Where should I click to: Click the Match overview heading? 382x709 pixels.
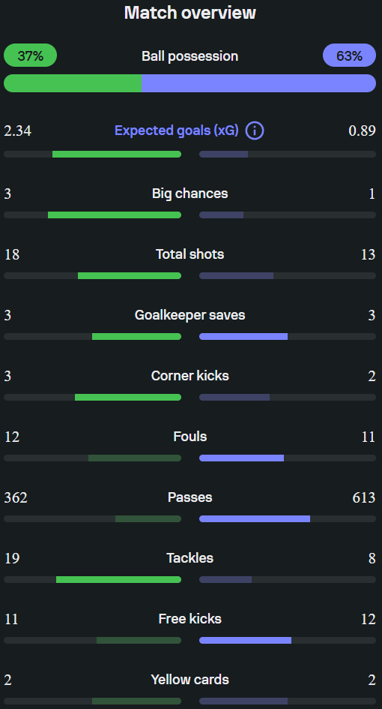(190, 13)
